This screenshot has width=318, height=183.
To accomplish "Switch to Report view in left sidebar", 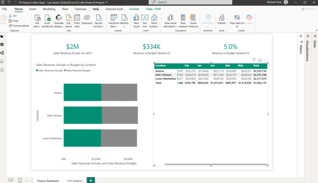I will click(2, 36).
